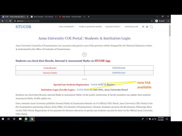Click the Internal Marks table cell
Image resolution: width=182 pixels, height=136 pixels.
tap(50, 73)
